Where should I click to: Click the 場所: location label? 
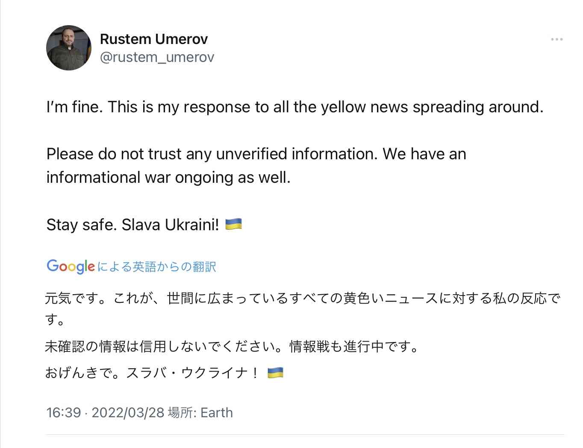click(183, 413)
